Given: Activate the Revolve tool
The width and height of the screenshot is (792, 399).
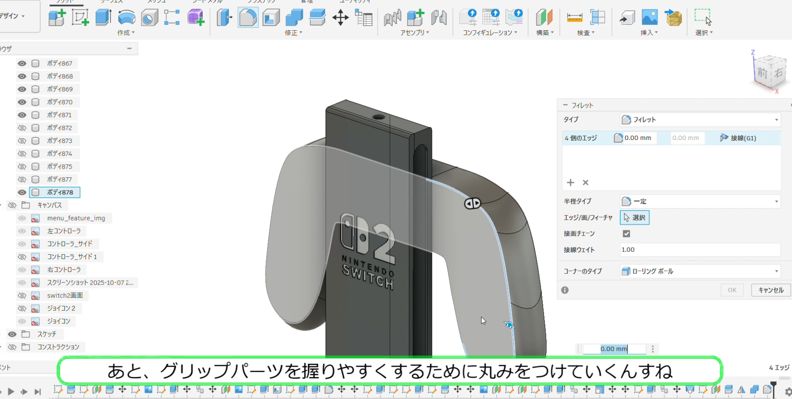Looking at the screenshot, I should [127, 17].
